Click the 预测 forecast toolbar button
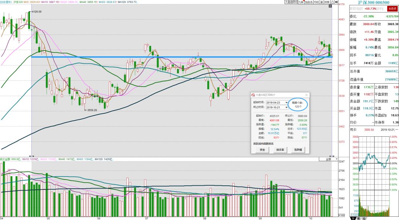Screen dimensions: 399x220 [x=327, y=2]
